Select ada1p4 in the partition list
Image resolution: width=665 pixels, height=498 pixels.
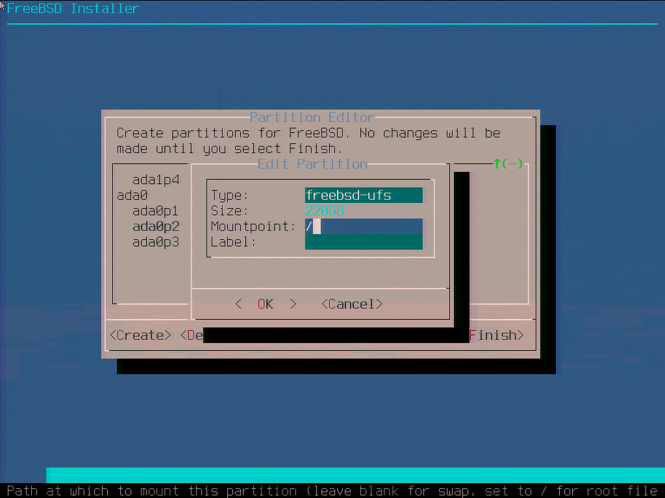(156, 180)
